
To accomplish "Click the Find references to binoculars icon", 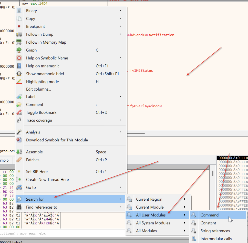I will 19,207.
